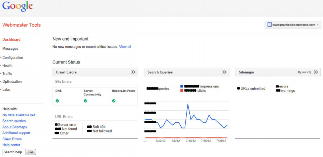Click the Robots.txt Fetch green checkmark icon
Screen dimensions: 323x157
[x=114, y=101]
